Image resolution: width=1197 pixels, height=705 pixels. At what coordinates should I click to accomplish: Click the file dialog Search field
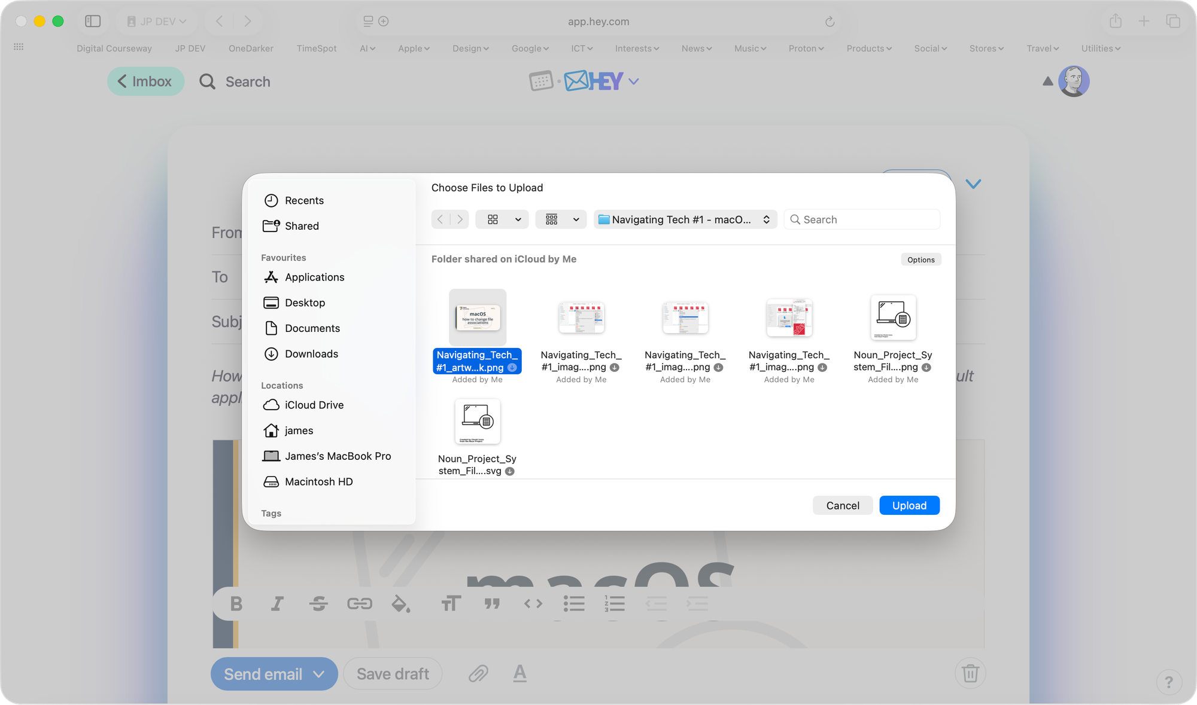(x=862, y=219)
